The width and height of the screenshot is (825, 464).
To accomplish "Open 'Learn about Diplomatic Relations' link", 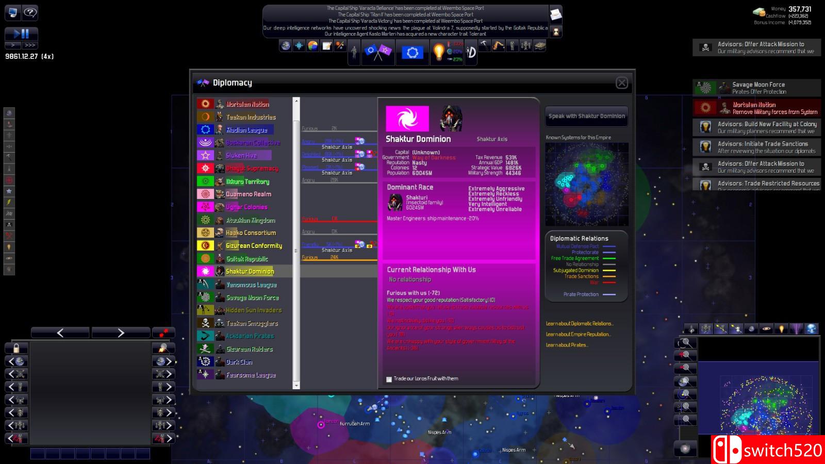I will (580, 324).
